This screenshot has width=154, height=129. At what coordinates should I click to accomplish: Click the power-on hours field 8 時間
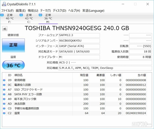coord(141,57)
